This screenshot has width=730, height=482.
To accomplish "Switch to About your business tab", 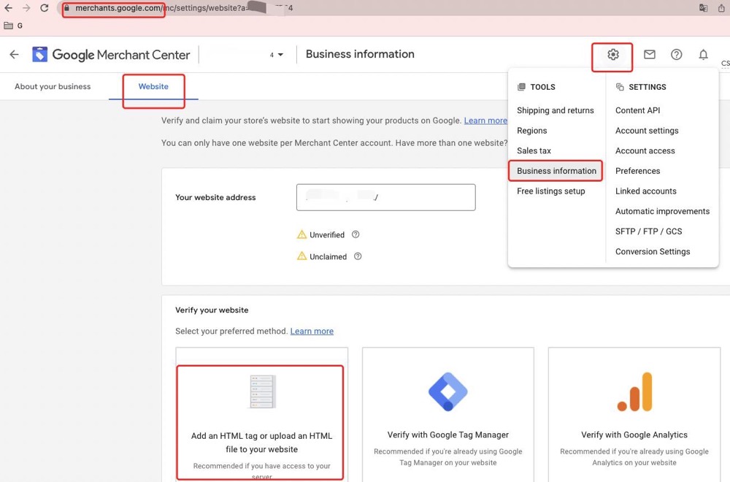I will point(53,86).
